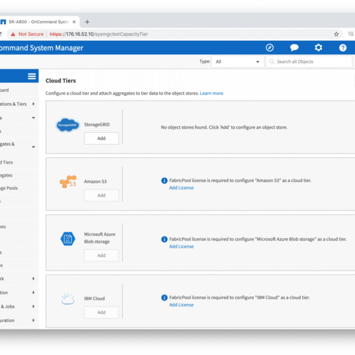The width and height of the screenshot is (355, 355).
Task: Click the magnifier icon in search box
Action: coord(272,61)
